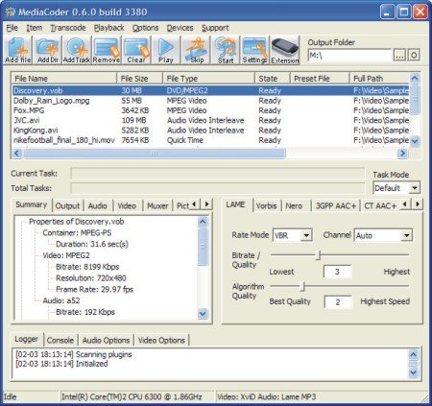Click the Play toolbar icon
Viewport: 432px width, 406px height.
(166, 50)
